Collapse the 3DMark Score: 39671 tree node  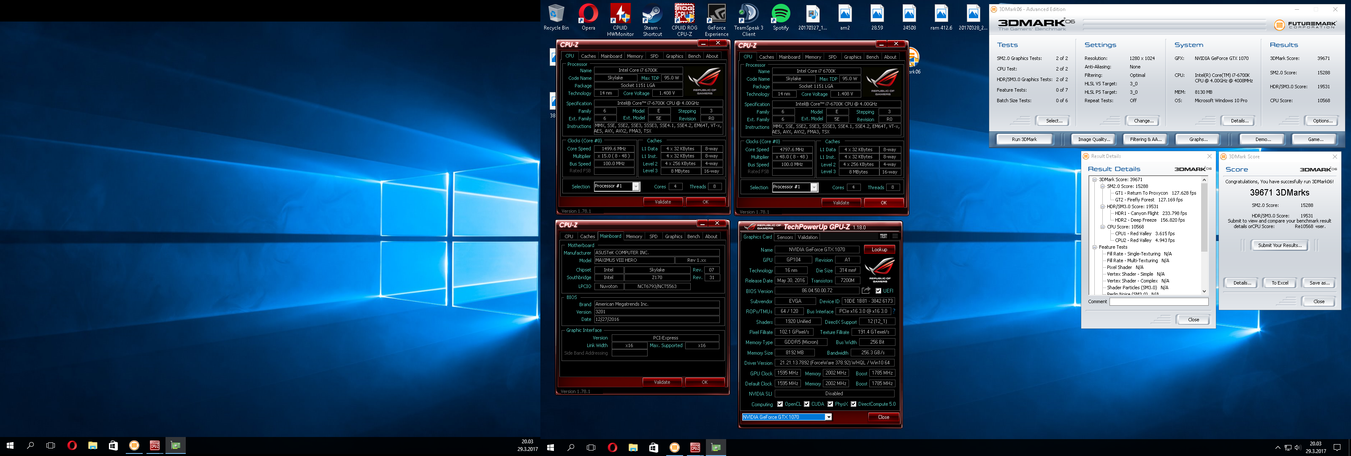tap(1095, 179)
